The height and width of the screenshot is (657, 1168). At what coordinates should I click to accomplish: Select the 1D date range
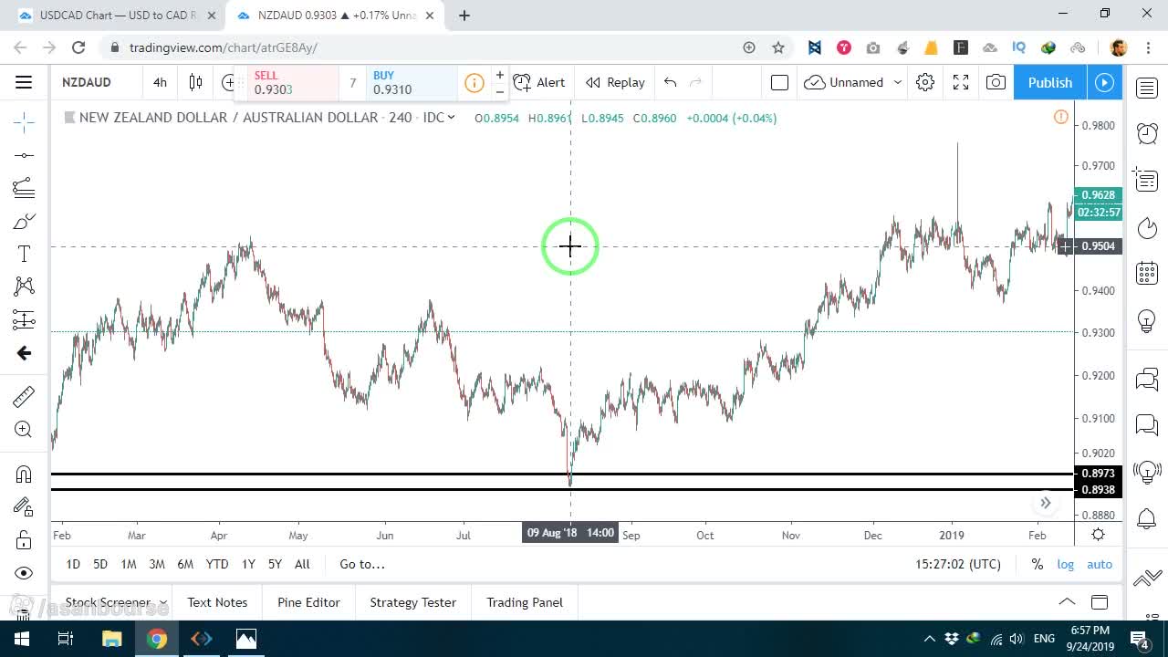click(x=73, y=564)
